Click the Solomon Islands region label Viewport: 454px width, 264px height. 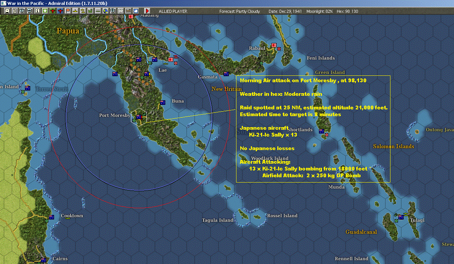tap(393, 146)
